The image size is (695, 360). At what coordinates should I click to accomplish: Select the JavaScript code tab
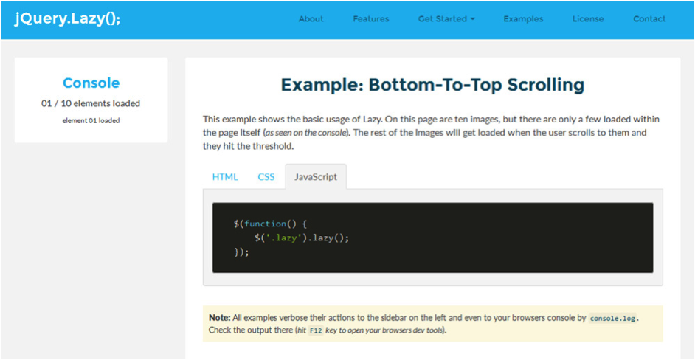316,176
